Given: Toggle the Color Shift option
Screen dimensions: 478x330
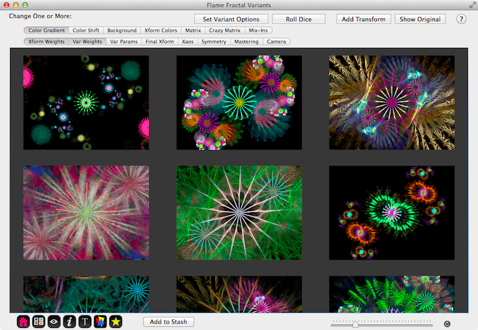Looking at the screenshot, I should [x=86, y=30].
